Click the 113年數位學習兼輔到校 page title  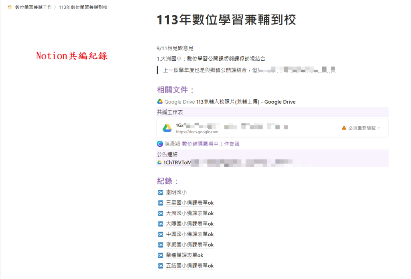pos(226,21)
